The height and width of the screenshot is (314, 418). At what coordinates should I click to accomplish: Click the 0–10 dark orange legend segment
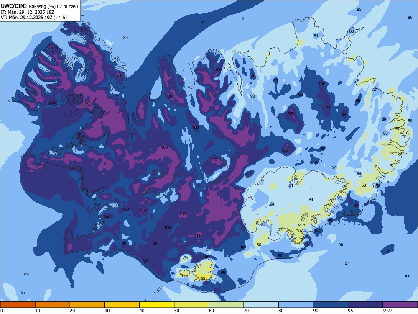pos(18,305)
